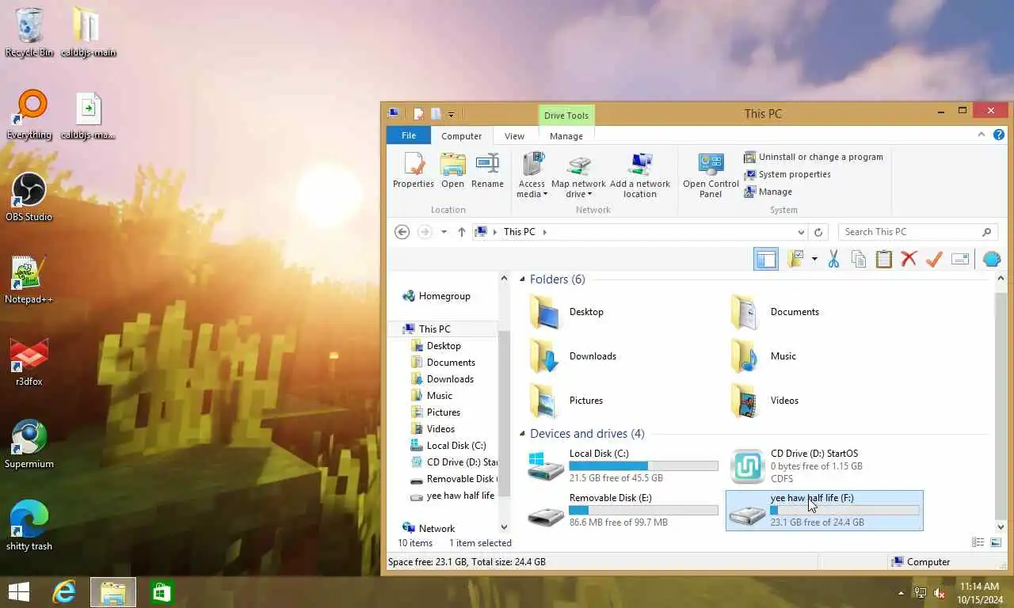
Task: Switch to the Manage ribbon tab
Action: tap(566, 136)
